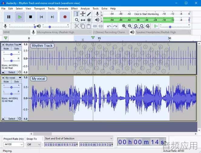
Task: Open the Microphone Array recording device dropdown
Action: [x=64, y=32]
